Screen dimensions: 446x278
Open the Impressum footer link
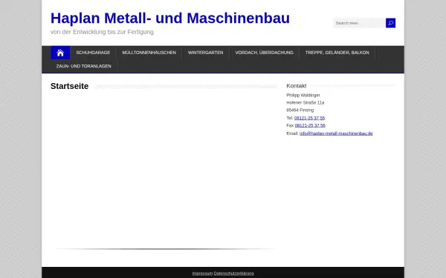pos(202,274)
